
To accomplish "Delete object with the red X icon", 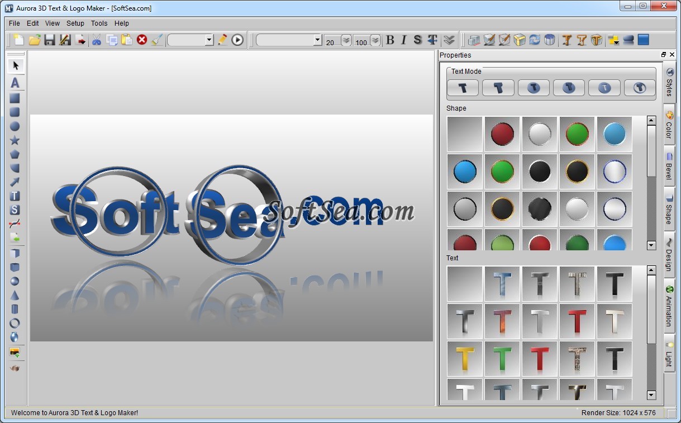I will pyautogui.click(x=142, y=40).
